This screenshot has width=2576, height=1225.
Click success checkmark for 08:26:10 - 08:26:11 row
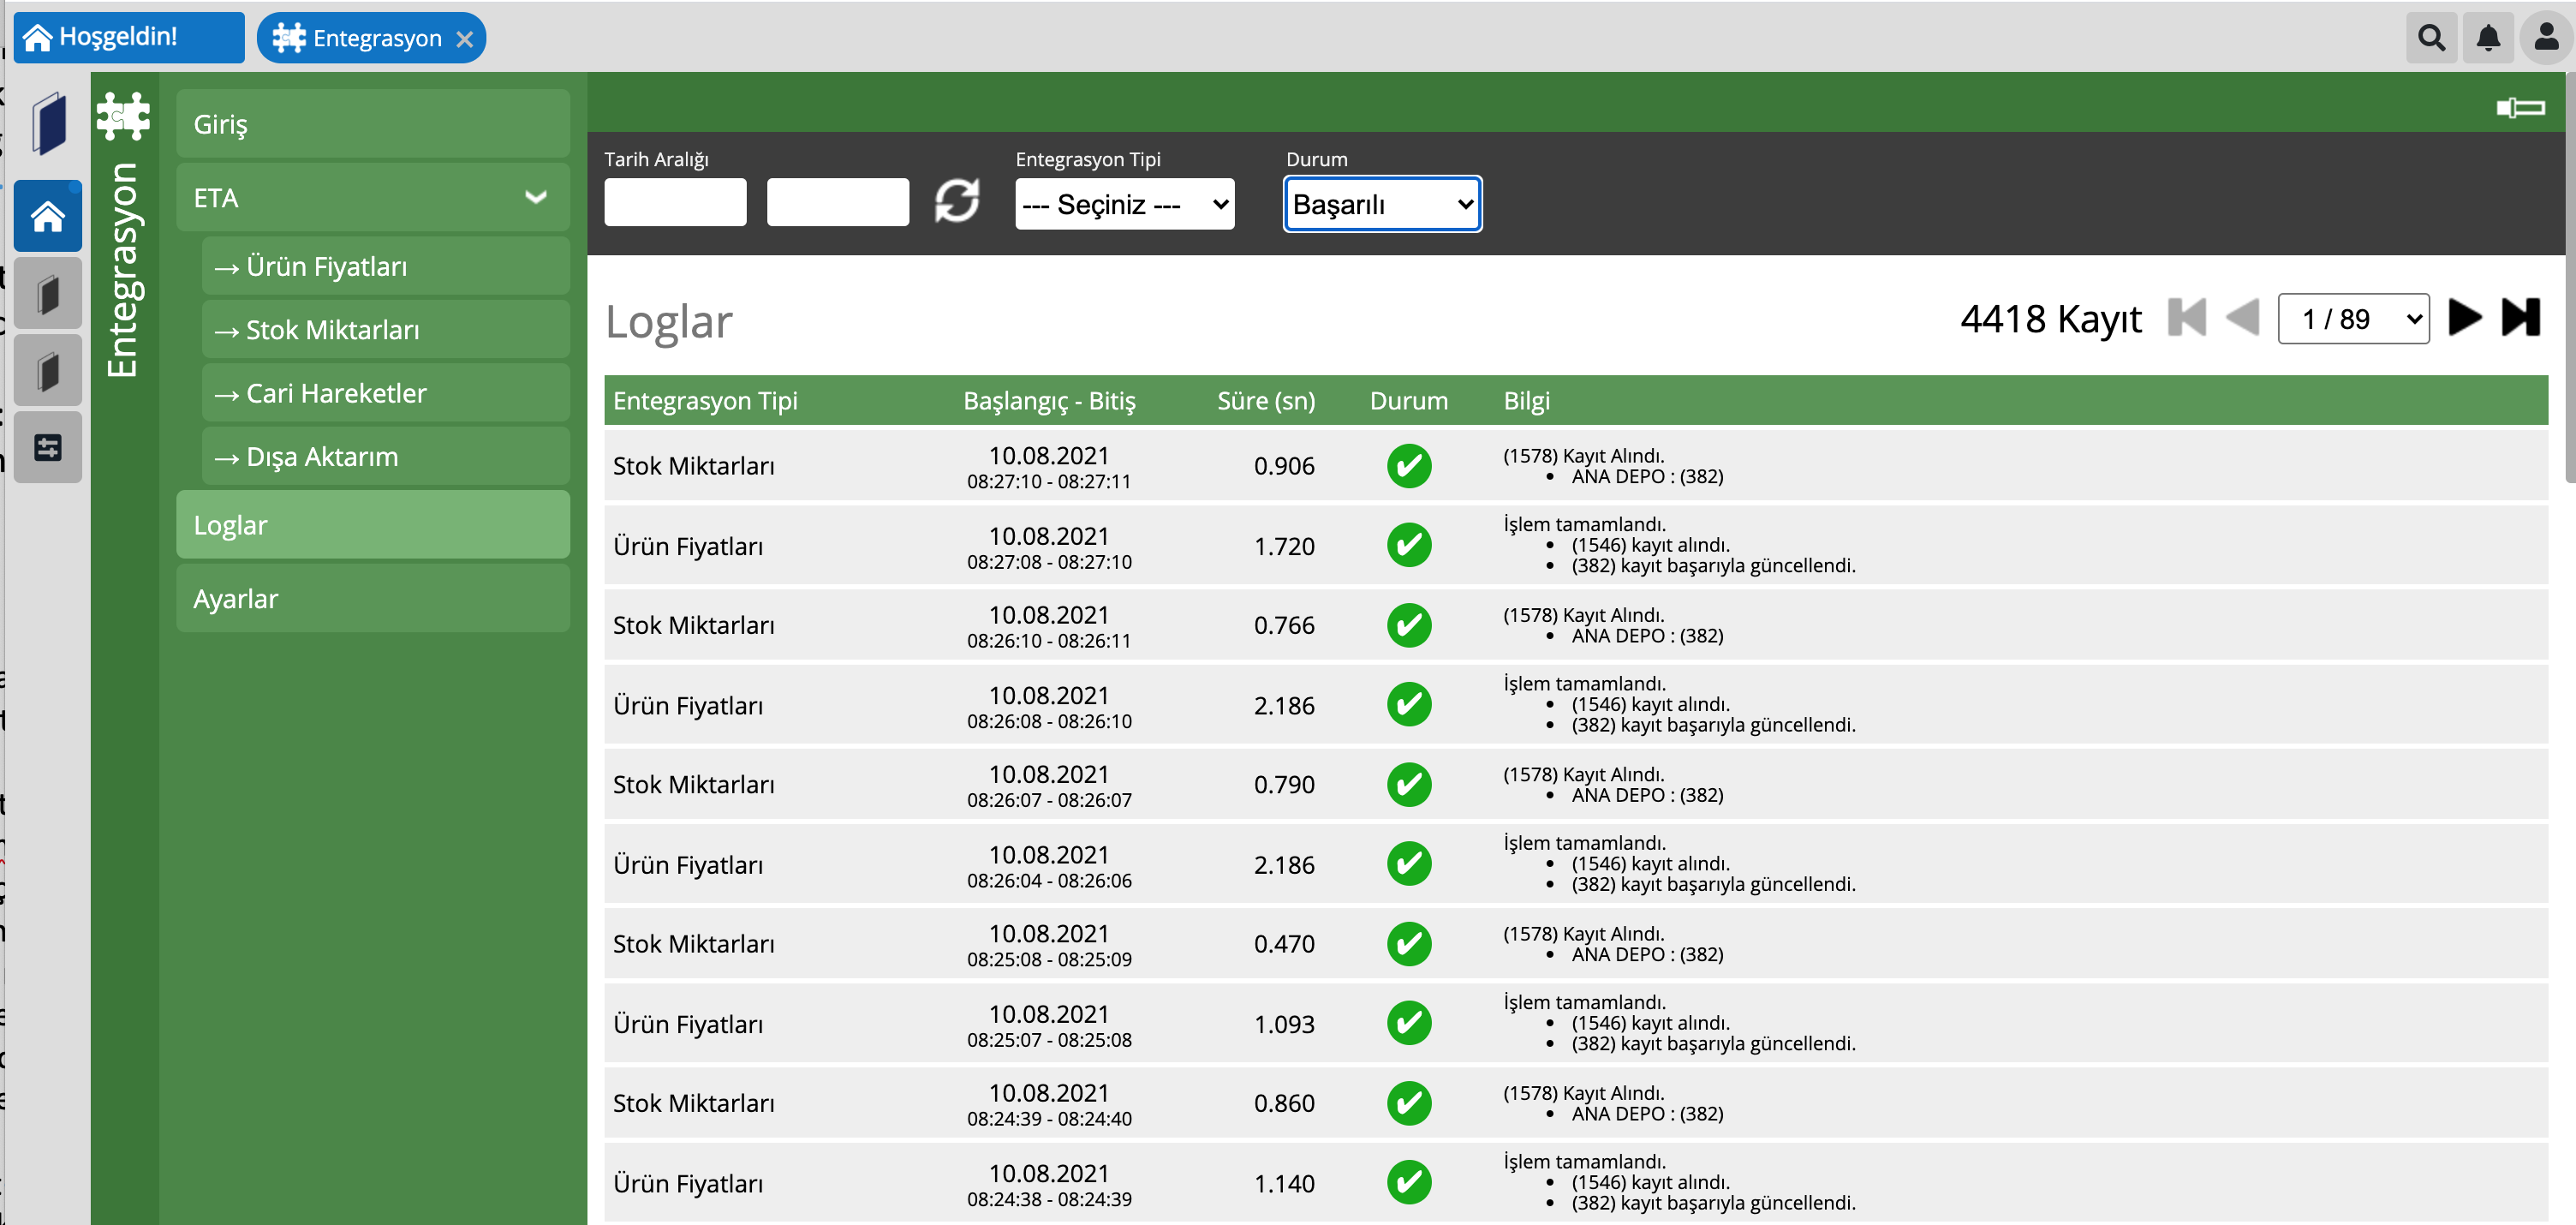(1409, 625)
